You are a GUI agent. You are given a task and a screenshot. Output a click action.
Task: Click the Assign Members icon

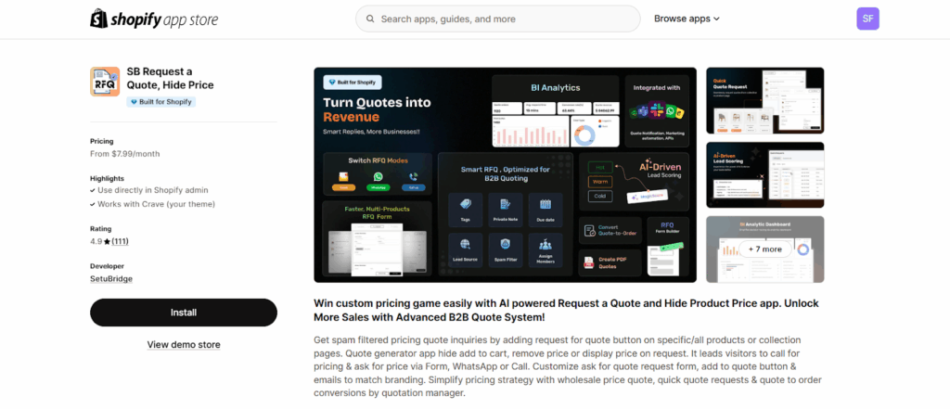point(546,244)
